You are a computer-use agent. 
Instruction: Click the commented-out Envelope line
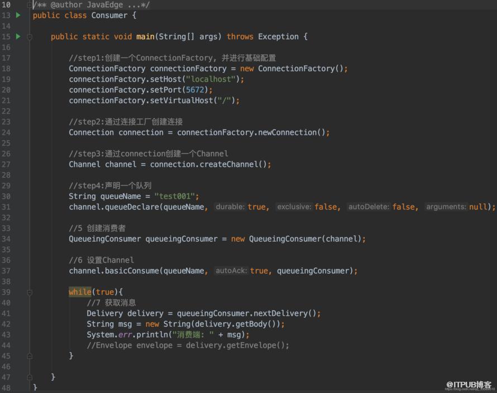(188, 346)
